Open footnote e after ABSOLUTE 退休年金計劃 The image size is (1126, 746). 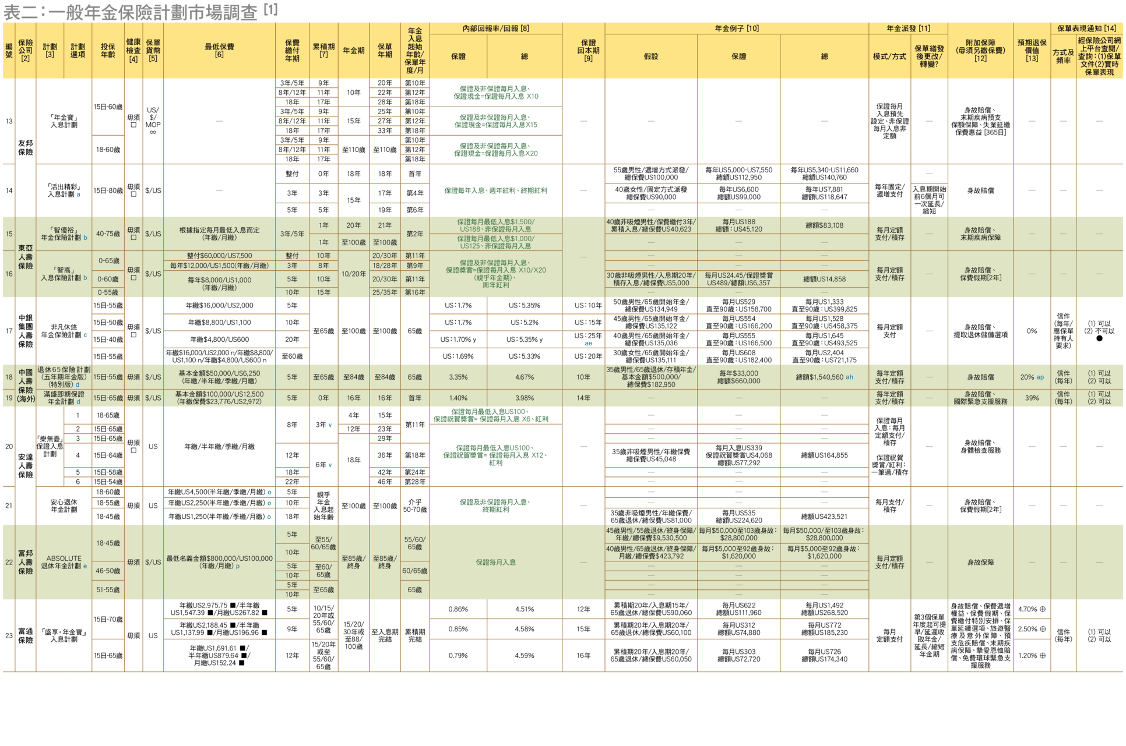[x=85, y=566]
